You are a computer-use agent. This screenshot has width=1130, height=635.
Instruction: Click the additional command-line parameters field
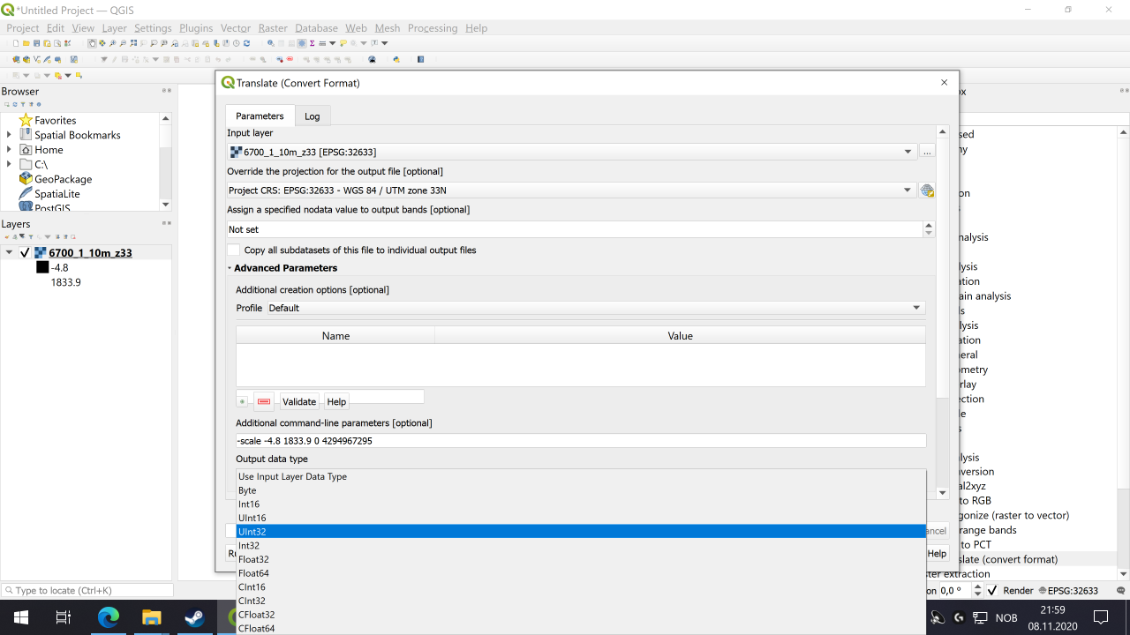tap(581, 441)
